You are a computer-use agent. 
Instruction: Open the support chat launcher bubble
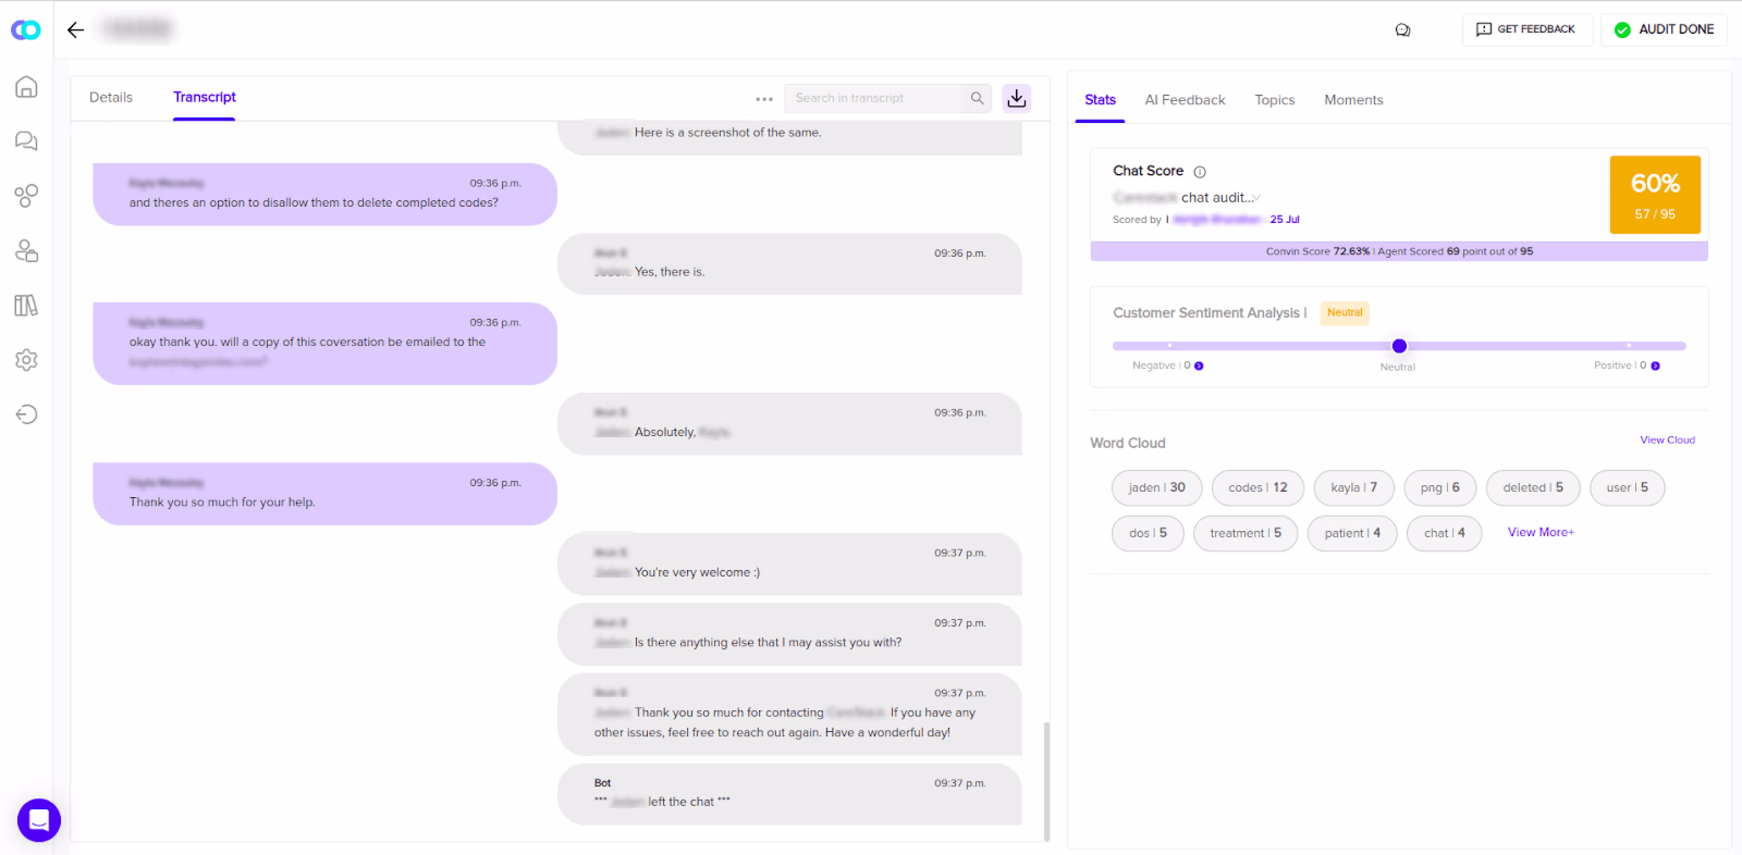39,820
